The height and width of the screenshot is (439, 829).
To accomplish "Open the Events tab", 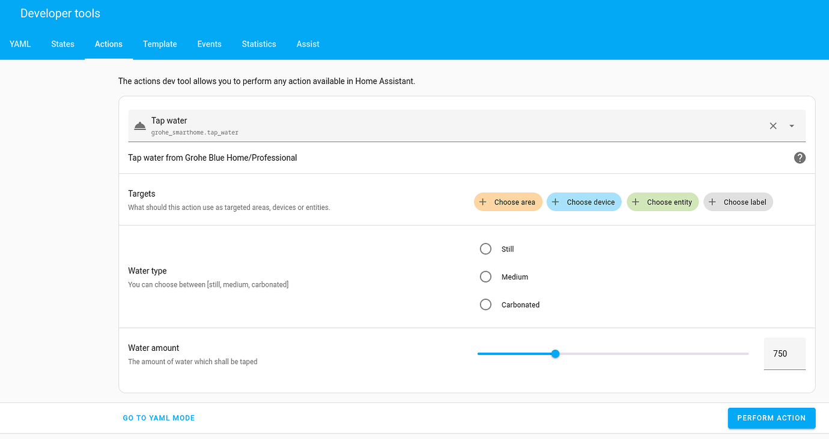I will (x=209, y=44).
